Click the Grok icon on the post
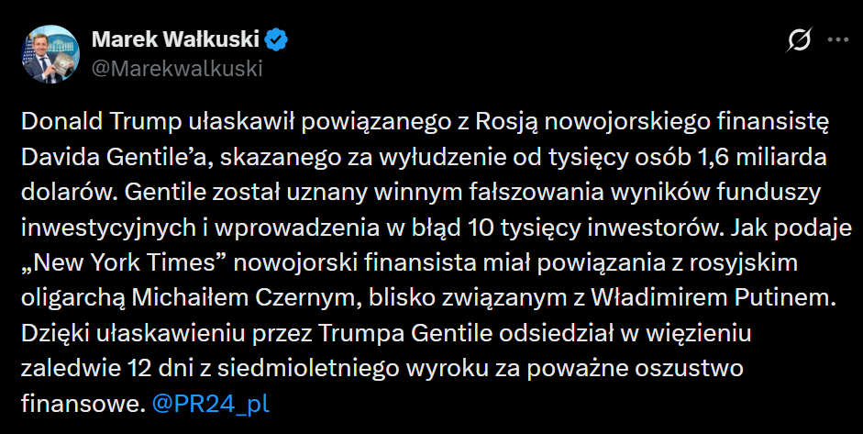Viewport: 863px width, 434px height. (799, 40)
